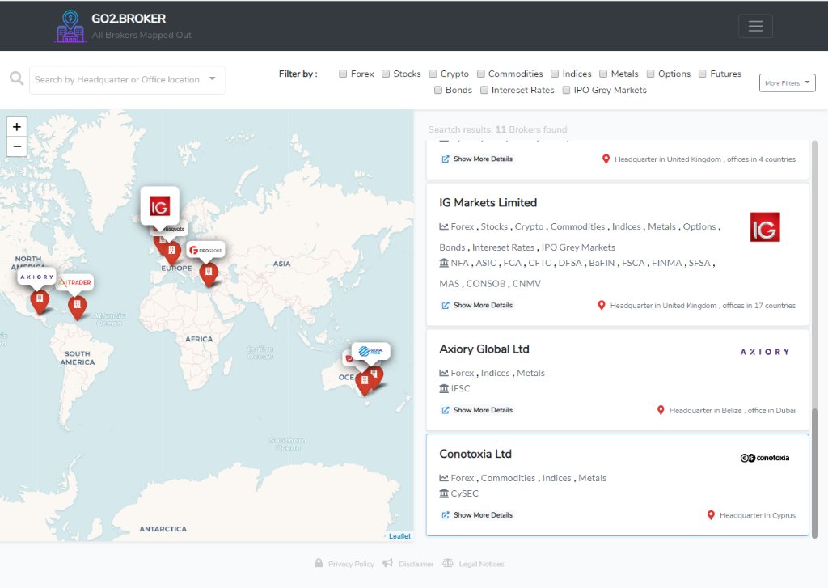Click the 'Headquarter in Belize, office in Dubai' text

tap(733, 411)
